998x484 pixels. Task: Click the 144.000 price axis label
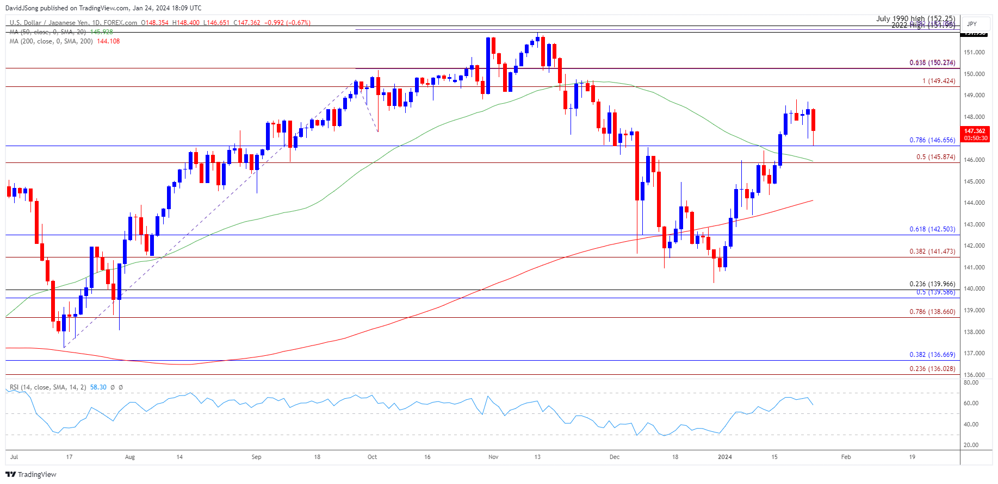(x=974, y=203)
